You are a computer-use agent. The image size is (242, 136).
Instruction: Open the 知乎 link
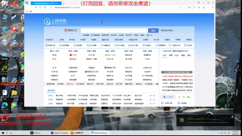pos(73,76)
